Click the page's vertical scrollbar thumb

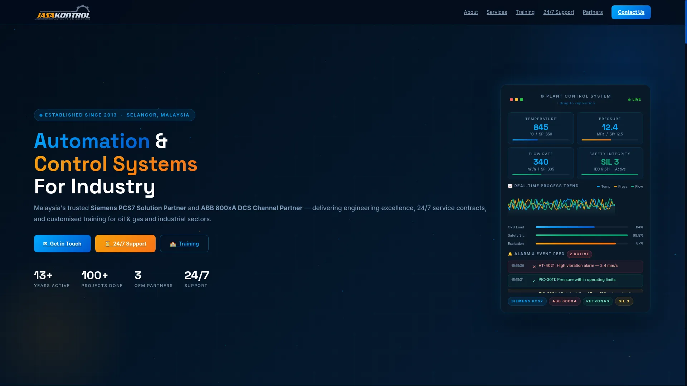pyautogui.click(x=686, y=21)
